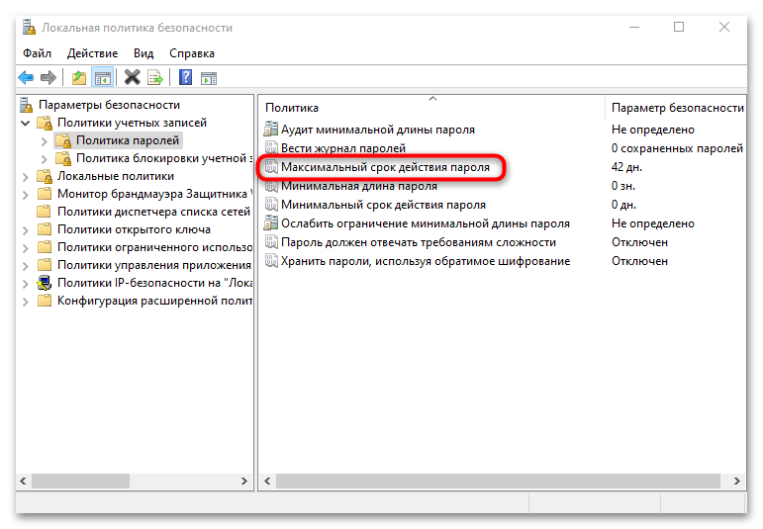Image resolution: width=763 pixels, height=529 pixels.
Task: Expand the Политики управления приложениями node arrow
Action: click(26, 266)
